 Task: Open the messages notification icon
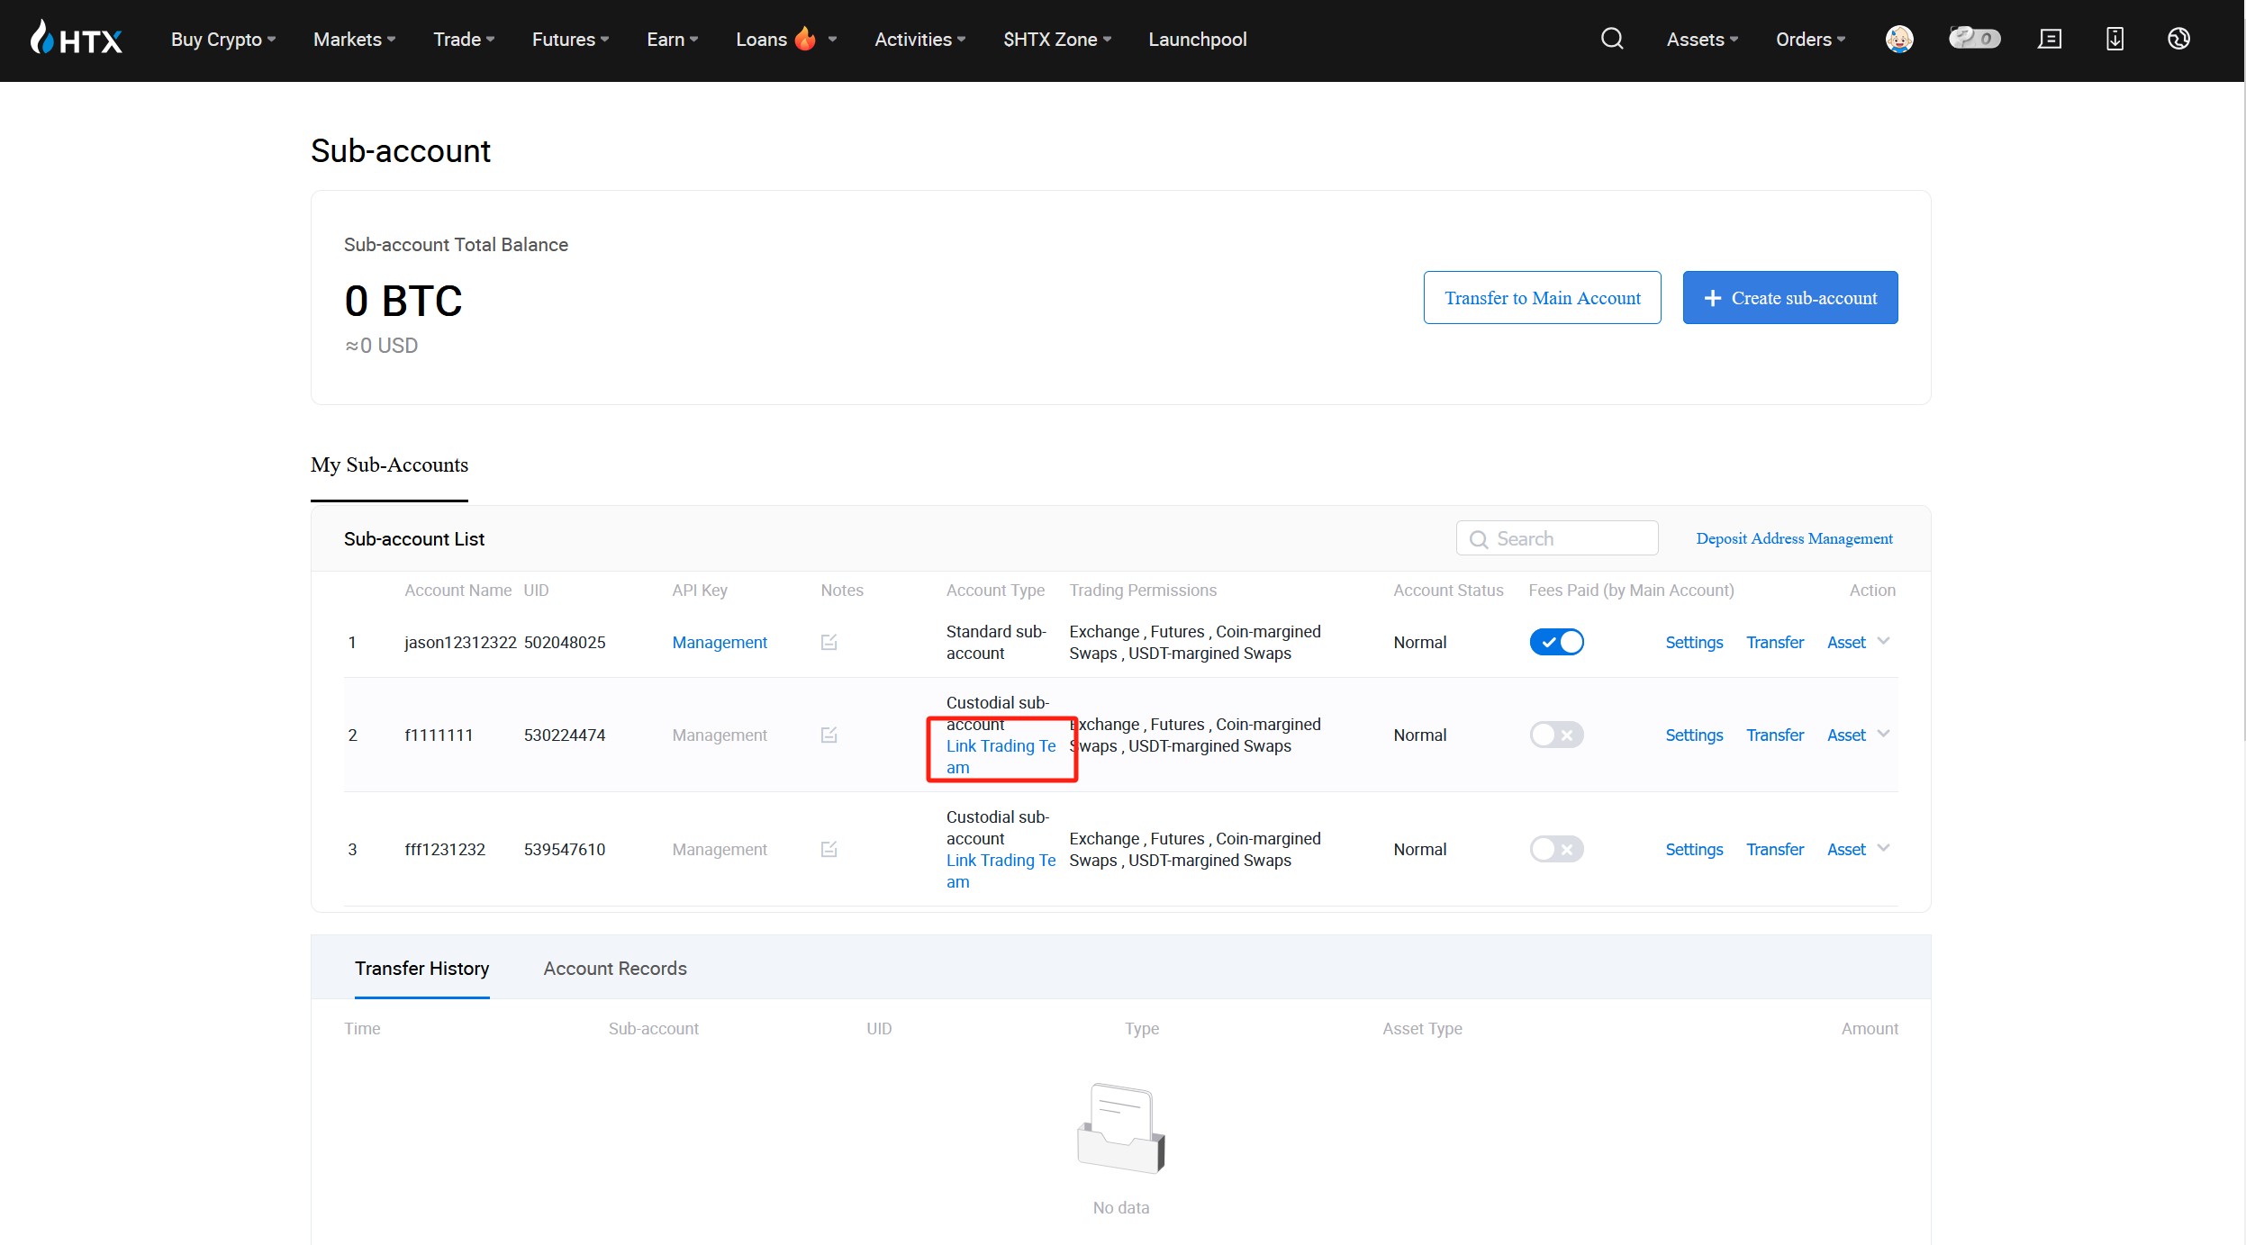pyautogui.click(x=2050, y=39)
